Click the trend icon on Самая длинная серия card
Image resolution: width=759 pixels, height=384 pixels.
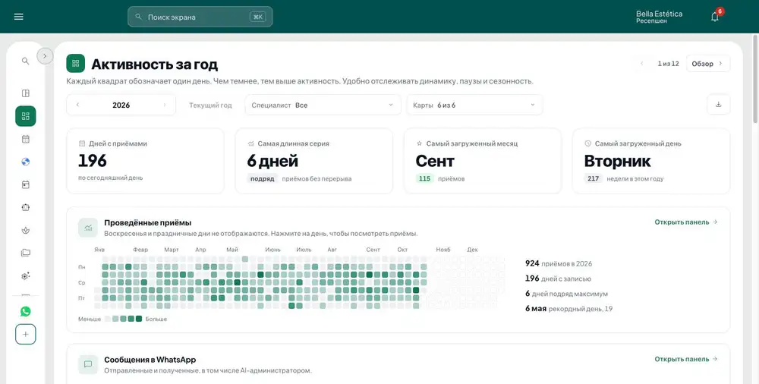click(250, 144)
